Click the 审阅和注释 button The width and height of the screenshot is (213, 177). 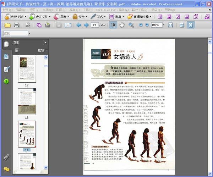138,17
